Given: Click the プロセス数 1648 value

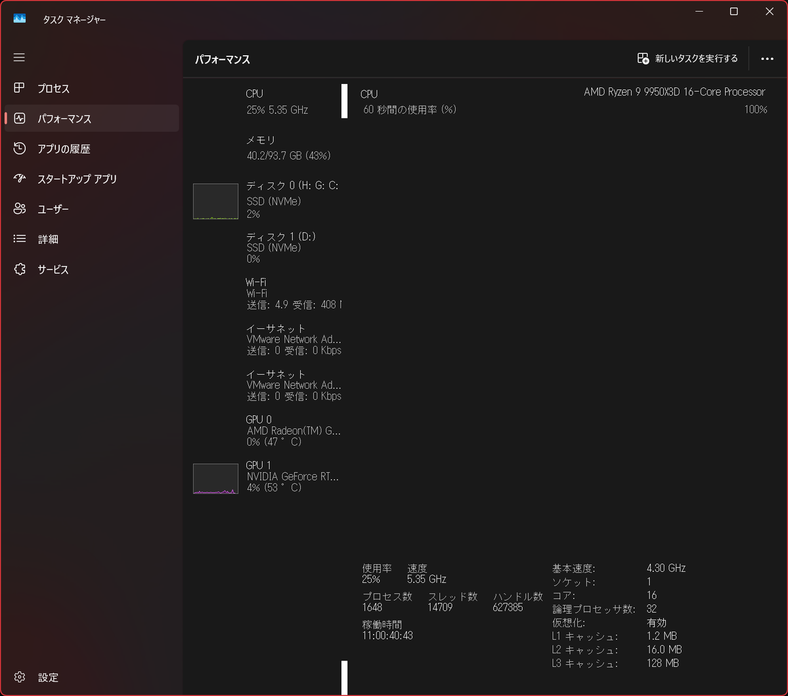Looking at the screenshot, I should coord(372,607).
